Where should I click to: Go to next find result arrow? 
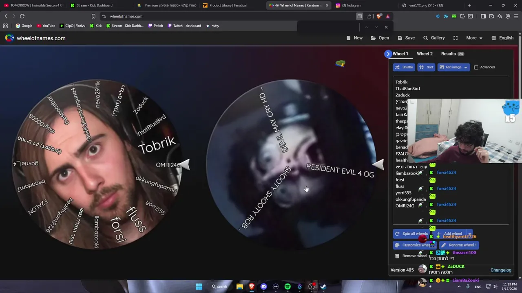coord(376,27)
